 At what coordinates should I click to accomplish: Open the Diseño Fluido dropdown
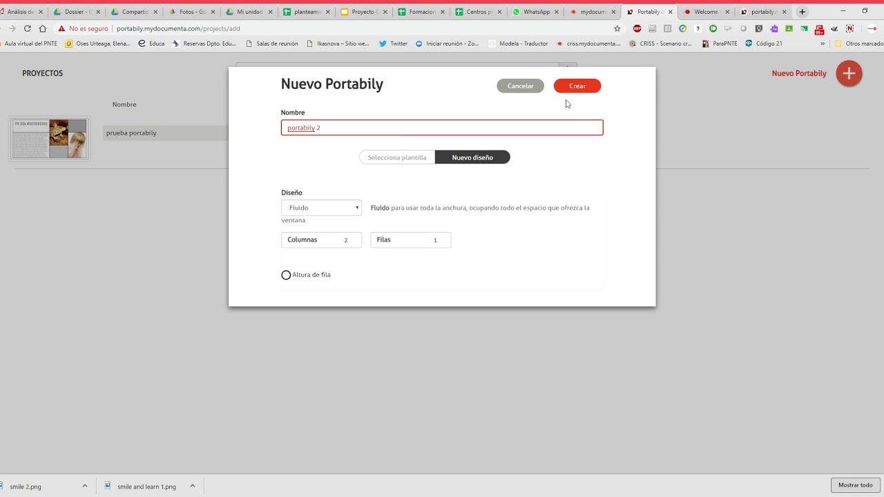321,208
